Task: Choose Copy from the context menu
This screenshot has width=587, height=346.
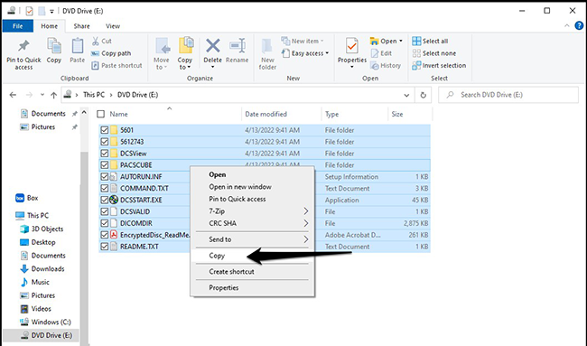Action: point(252,256)
